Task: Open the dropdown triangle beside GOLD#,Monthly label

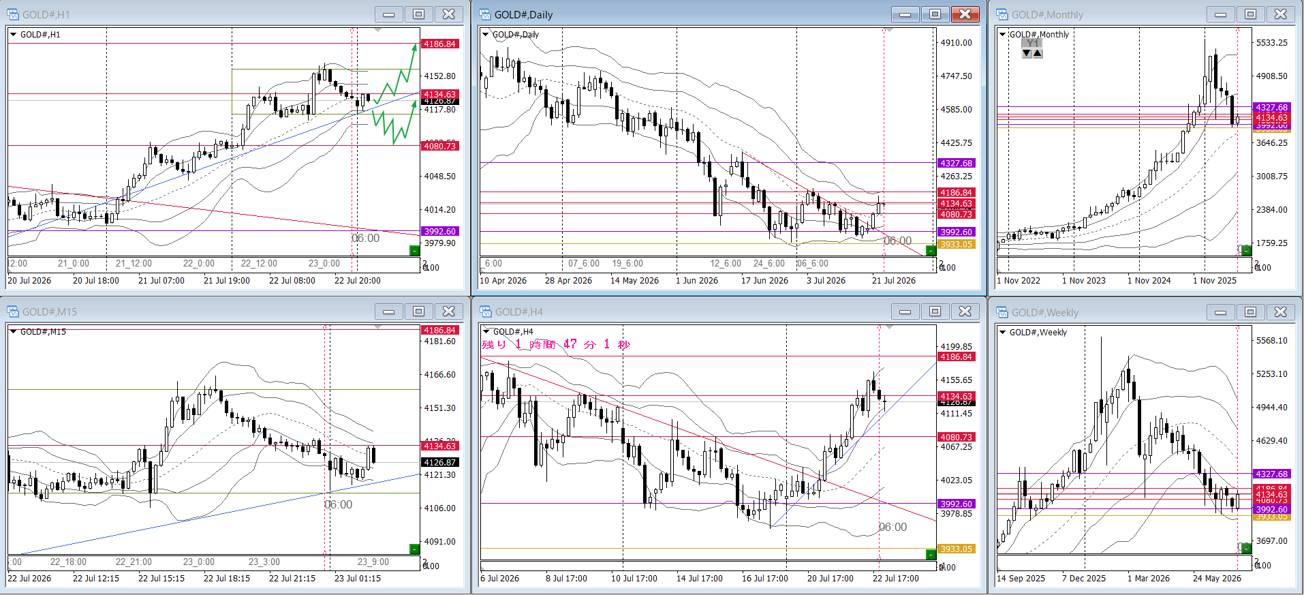Action: click(x=1002, y=34)
